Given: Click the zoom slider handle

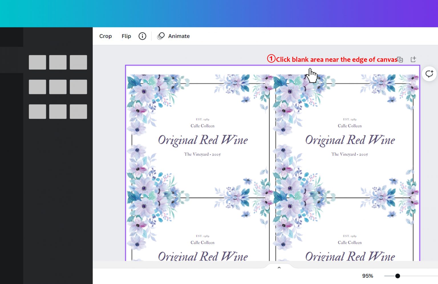Looking at the screenshot, I should (397, 275).
